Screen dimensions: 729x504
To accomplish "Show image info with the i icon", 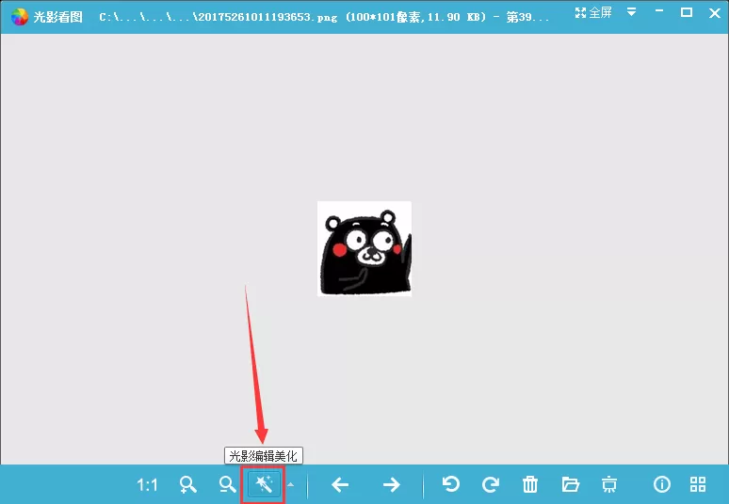I will (x=661, y=484).
